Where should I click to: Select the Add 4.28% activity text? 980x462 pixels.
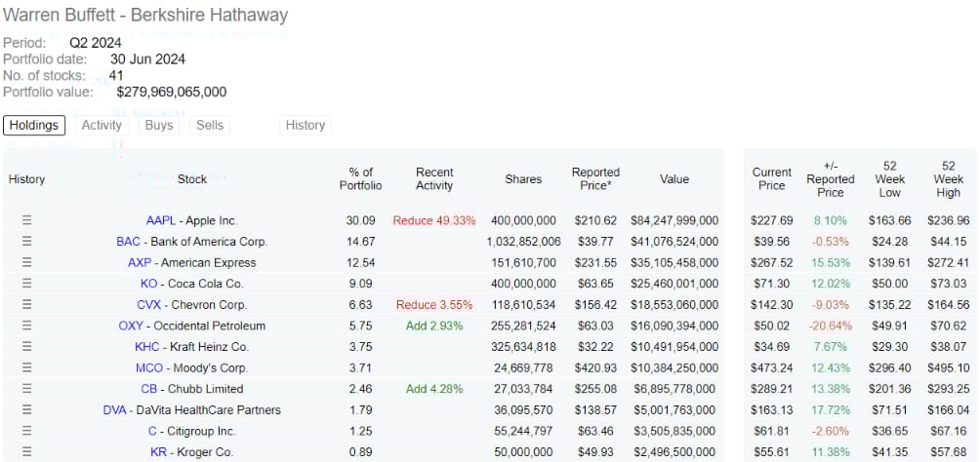click(434, 389)
